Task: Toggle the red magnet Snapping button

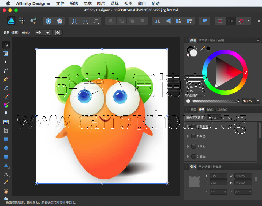Action: pos(241,21)
